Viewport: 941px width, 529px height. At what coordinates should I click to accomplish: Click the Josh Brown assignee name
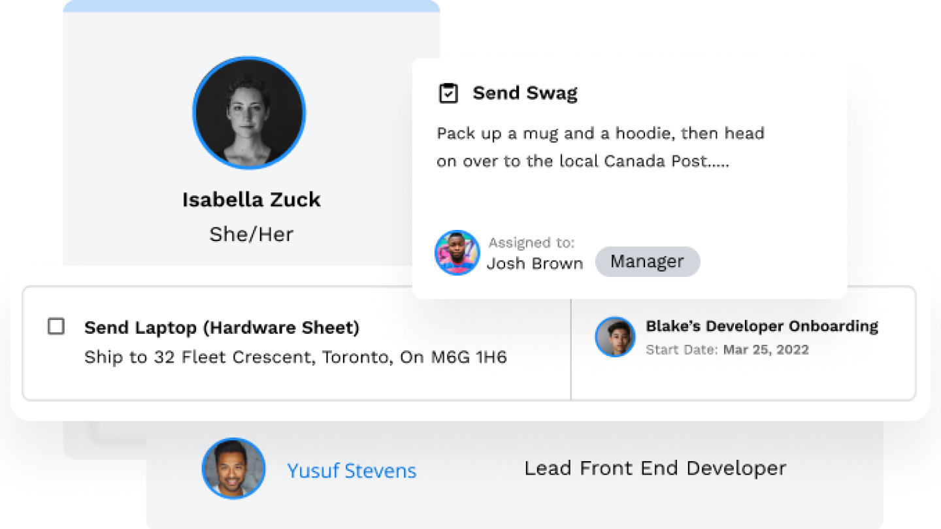pos(535,264)
